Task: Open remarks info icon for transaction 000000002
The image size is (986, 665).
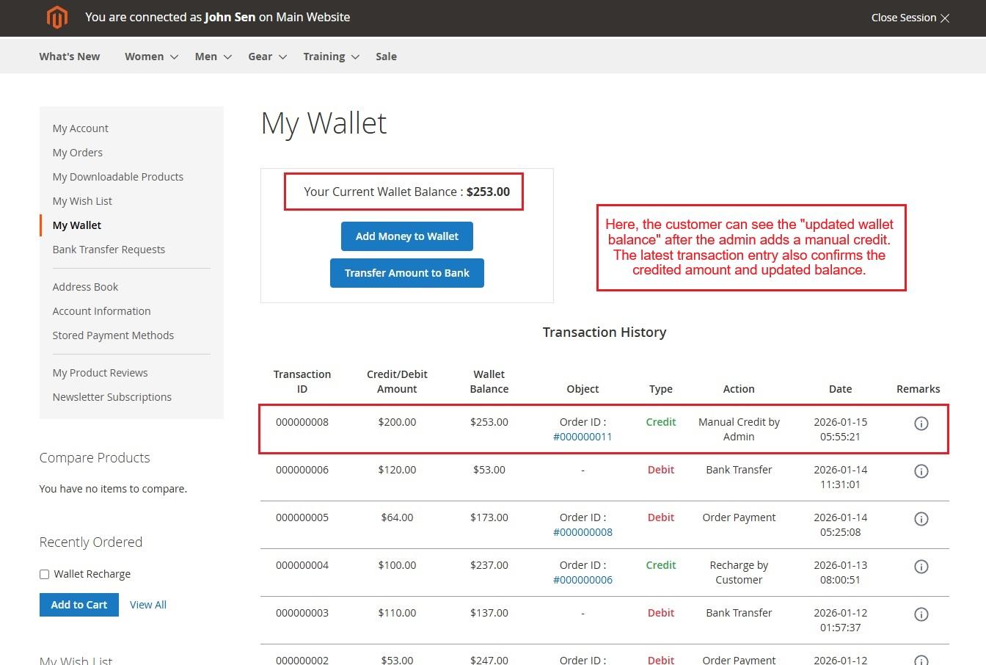Action: click(x=921, y=660)
